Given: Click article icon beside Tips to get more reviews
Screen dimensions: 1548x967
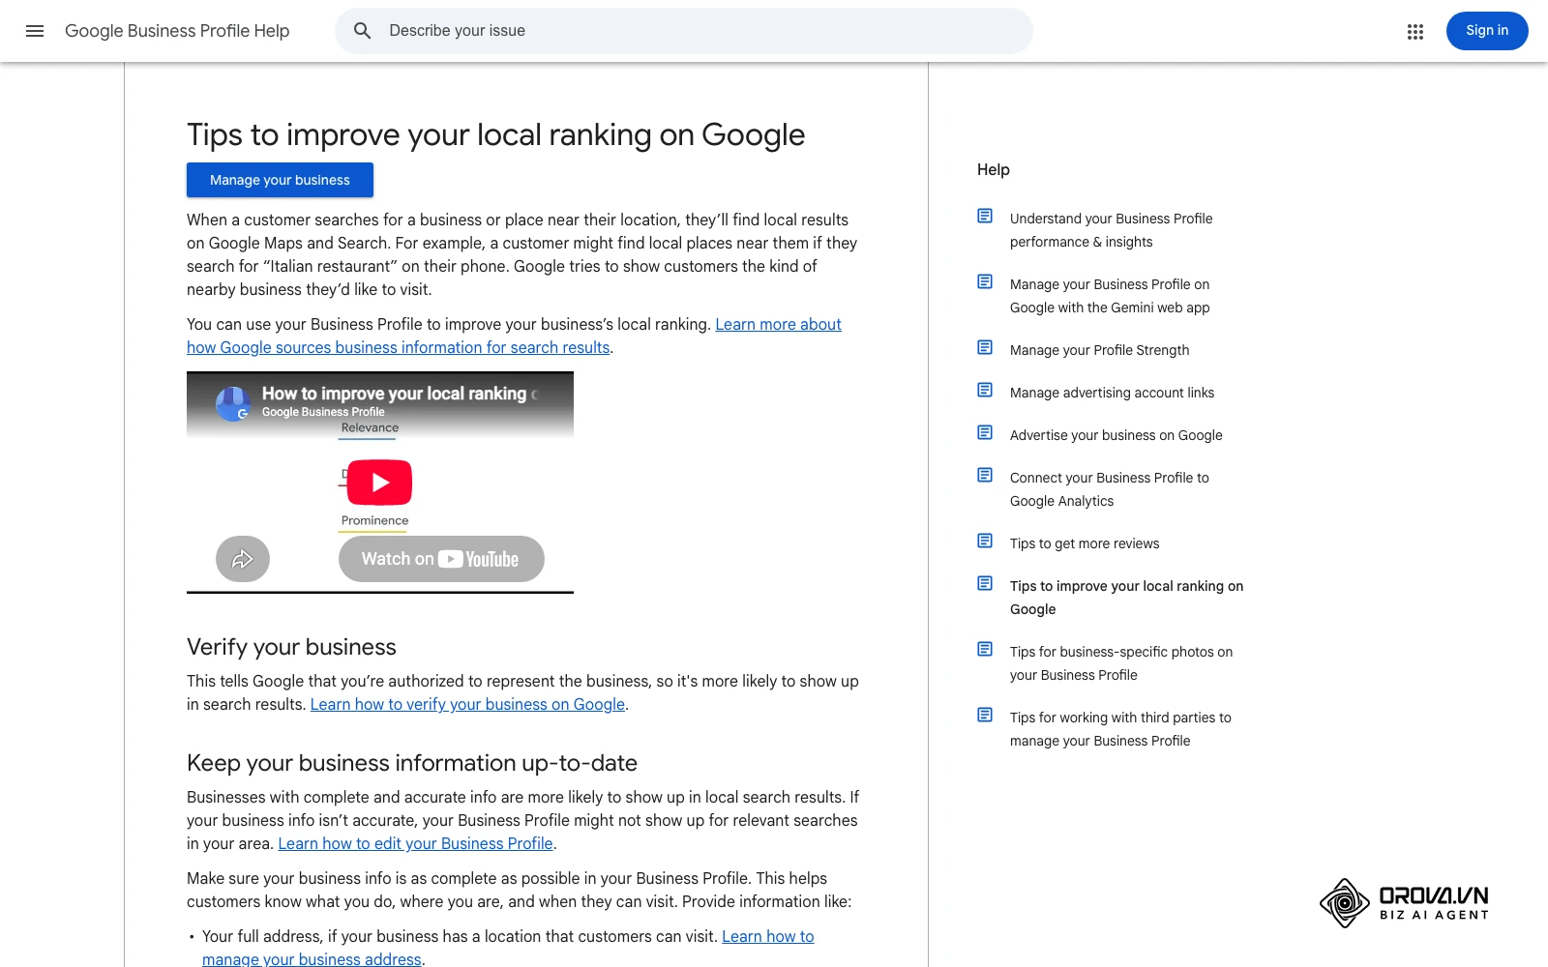Looking at the screenshot, I should pos(985,541).
